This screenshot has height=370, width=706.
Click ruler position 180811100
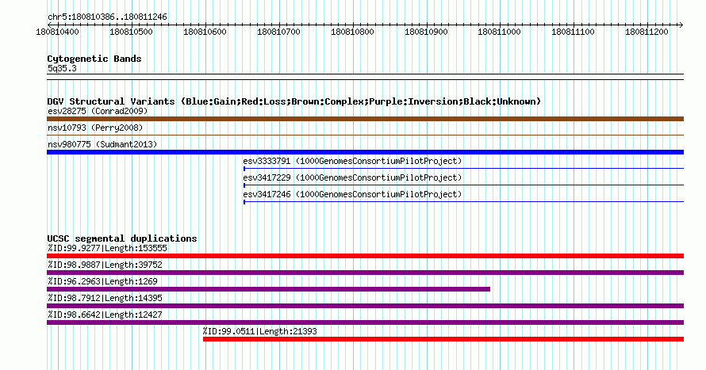coord(574,32)
